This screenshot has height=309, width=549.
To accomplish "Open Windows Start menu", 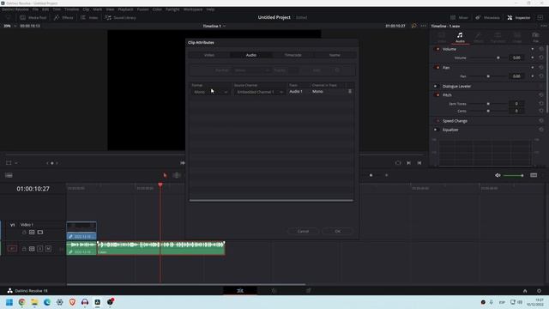I will click(x=9, y=302).
